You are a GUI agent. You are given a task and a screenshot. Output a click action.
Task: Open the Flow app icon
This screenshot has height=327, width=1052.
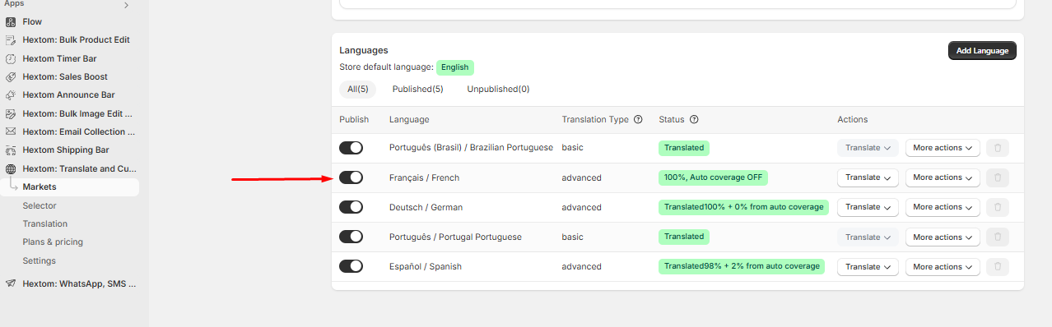coord(11,21)
